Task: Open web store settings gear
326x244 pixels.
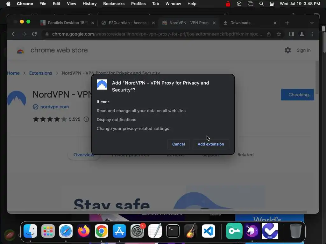Action: click(288, 50)
